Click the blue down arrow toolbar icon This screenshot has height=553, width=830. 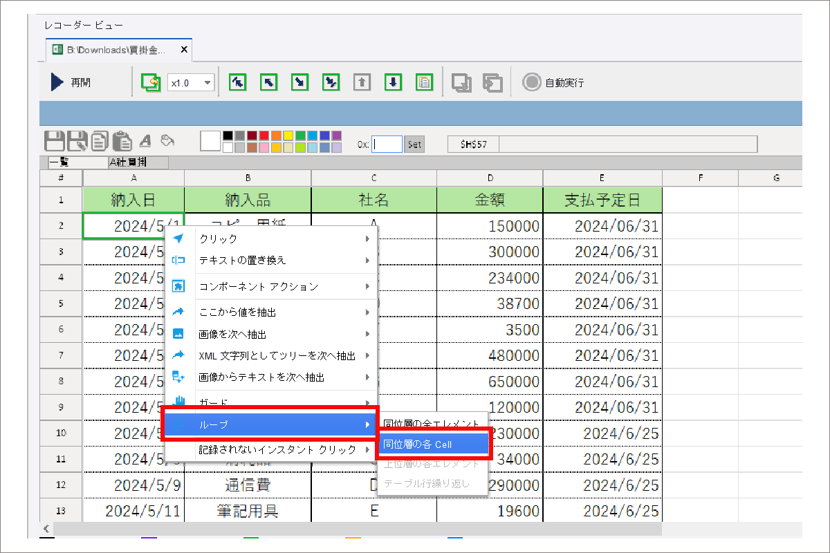coord(393,82)
